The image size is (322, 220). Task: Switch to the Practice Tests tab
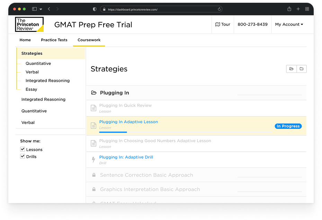click(54, 40)
